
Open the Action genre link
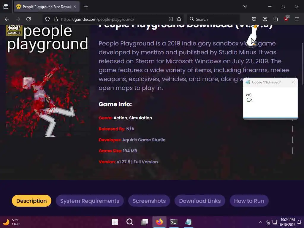tap(120, 118)
